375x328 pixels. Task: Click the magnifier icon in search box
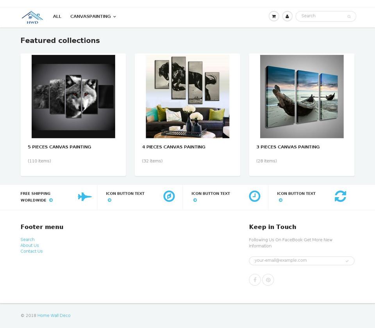click(x=349, y=16)
